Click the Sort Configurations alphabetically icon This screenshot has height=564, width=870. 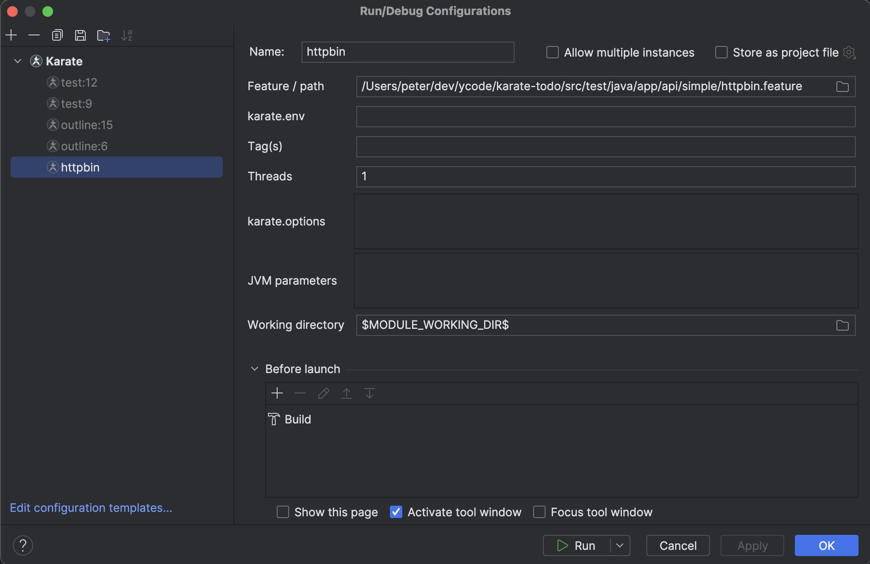pos(126,35)
